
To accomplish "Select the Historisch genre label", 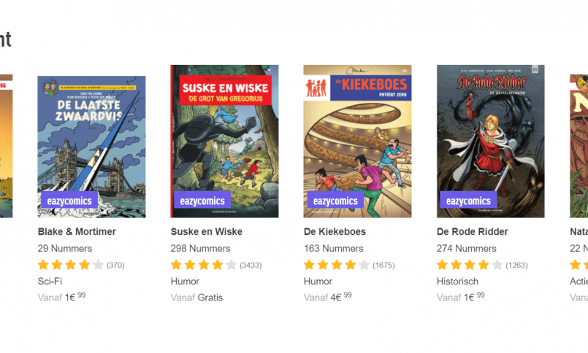I will pos(457,281).
